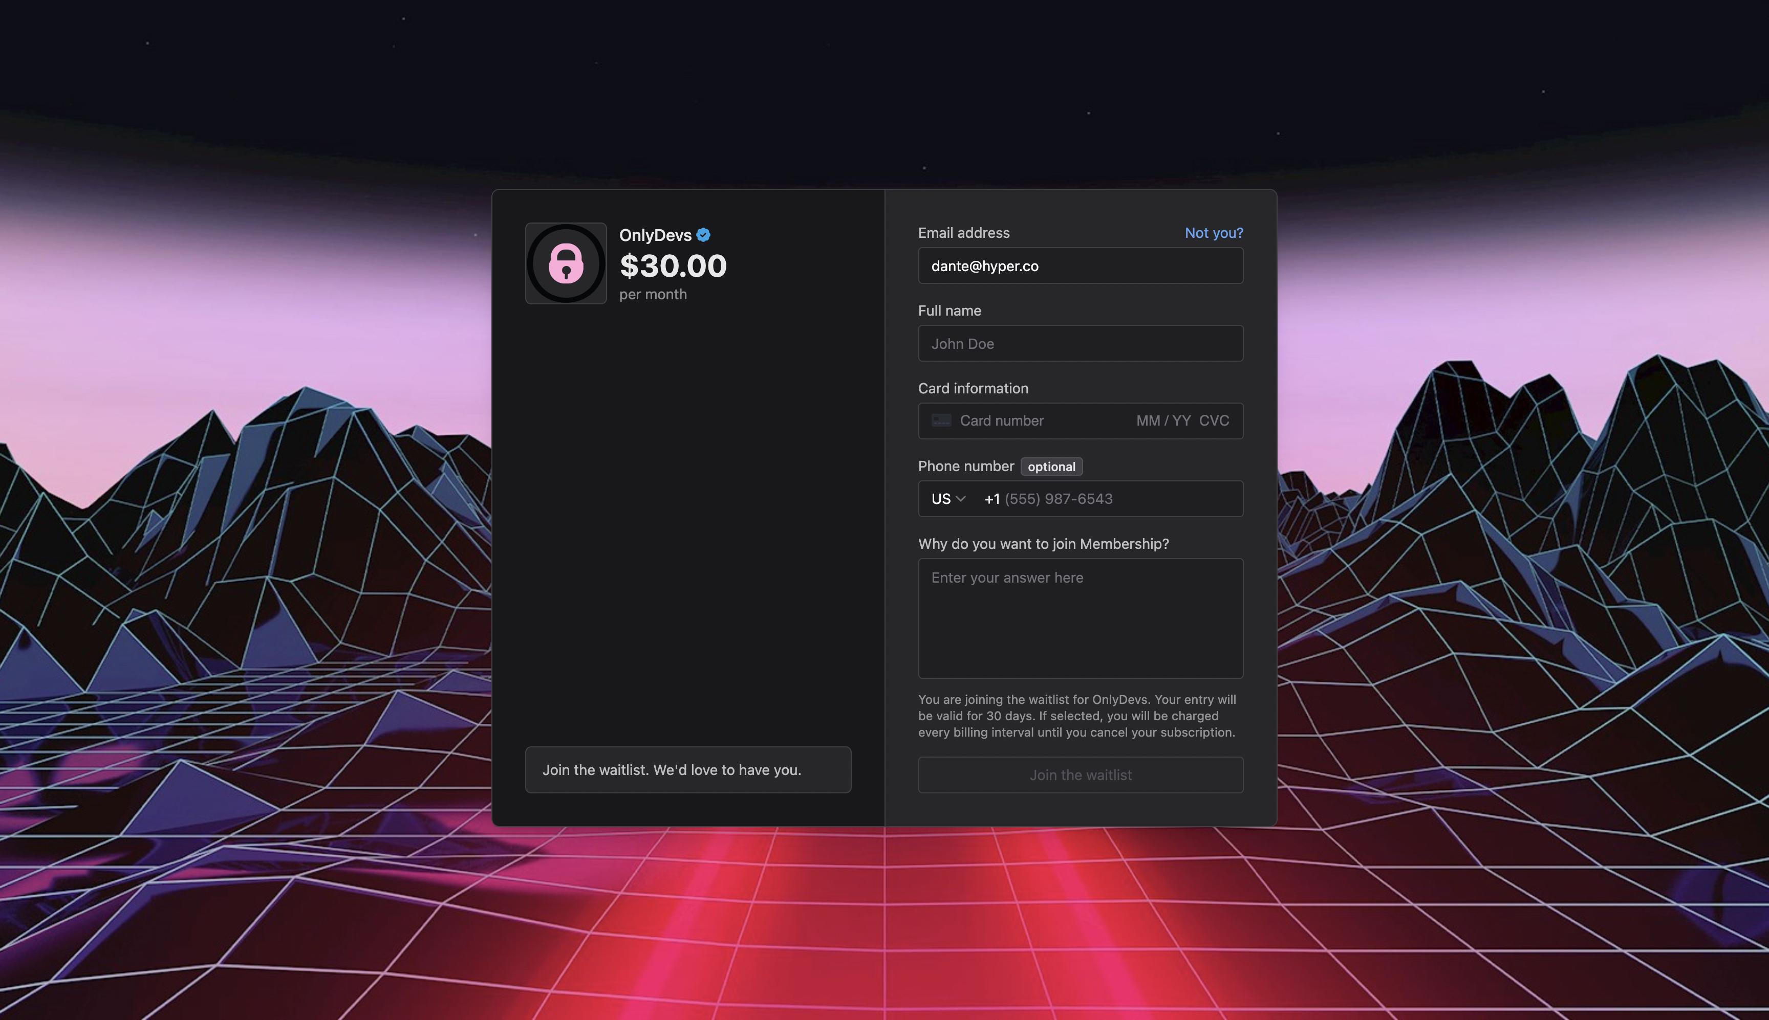Open the US country code dropdown
The height and width of the screenshot is (1020, 1769).
coord(948,499)
